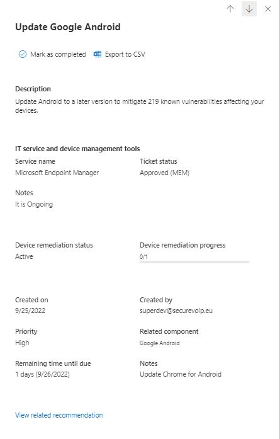
Task: Select the Export to CSV label
Action: click(x=125, y=54)
